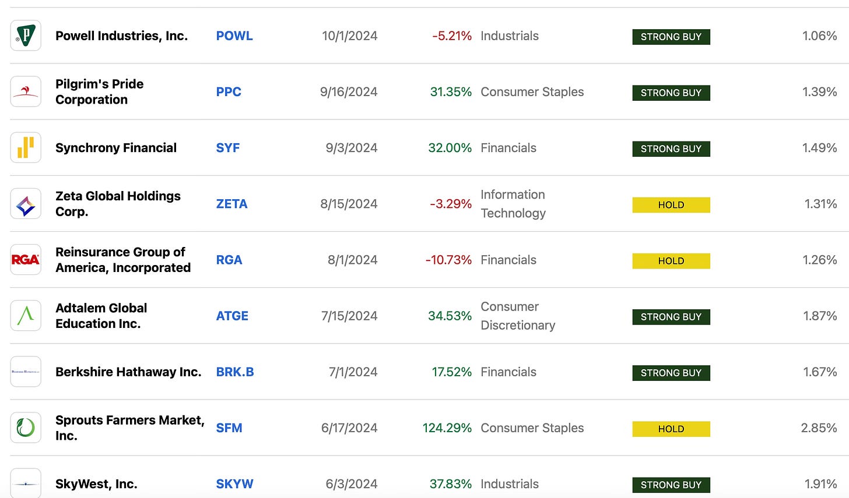Open the Adtalem Global Education logo icon
849x498 pixels.
pos(26,315)
